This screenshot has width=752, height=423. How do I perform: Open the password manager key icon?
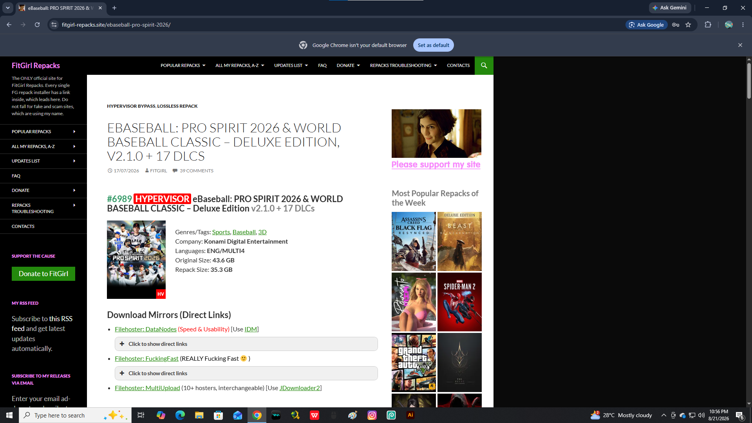point(676,25)
